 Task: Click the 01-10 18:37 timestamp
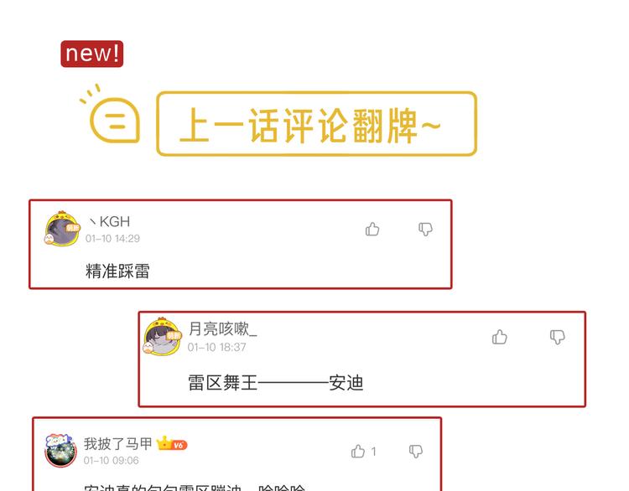click(x=217, y=347)
